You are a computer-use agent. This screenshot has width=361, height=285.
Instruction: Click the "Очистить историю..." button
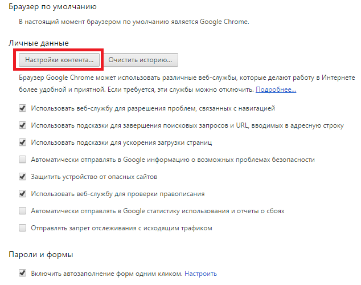pos(141,59)
